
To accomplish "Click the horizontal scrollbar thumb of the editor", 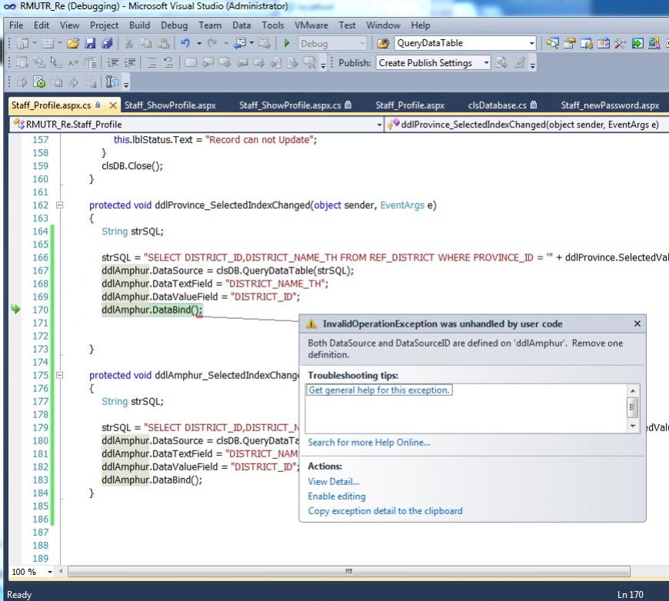I will tap(348, 572).
